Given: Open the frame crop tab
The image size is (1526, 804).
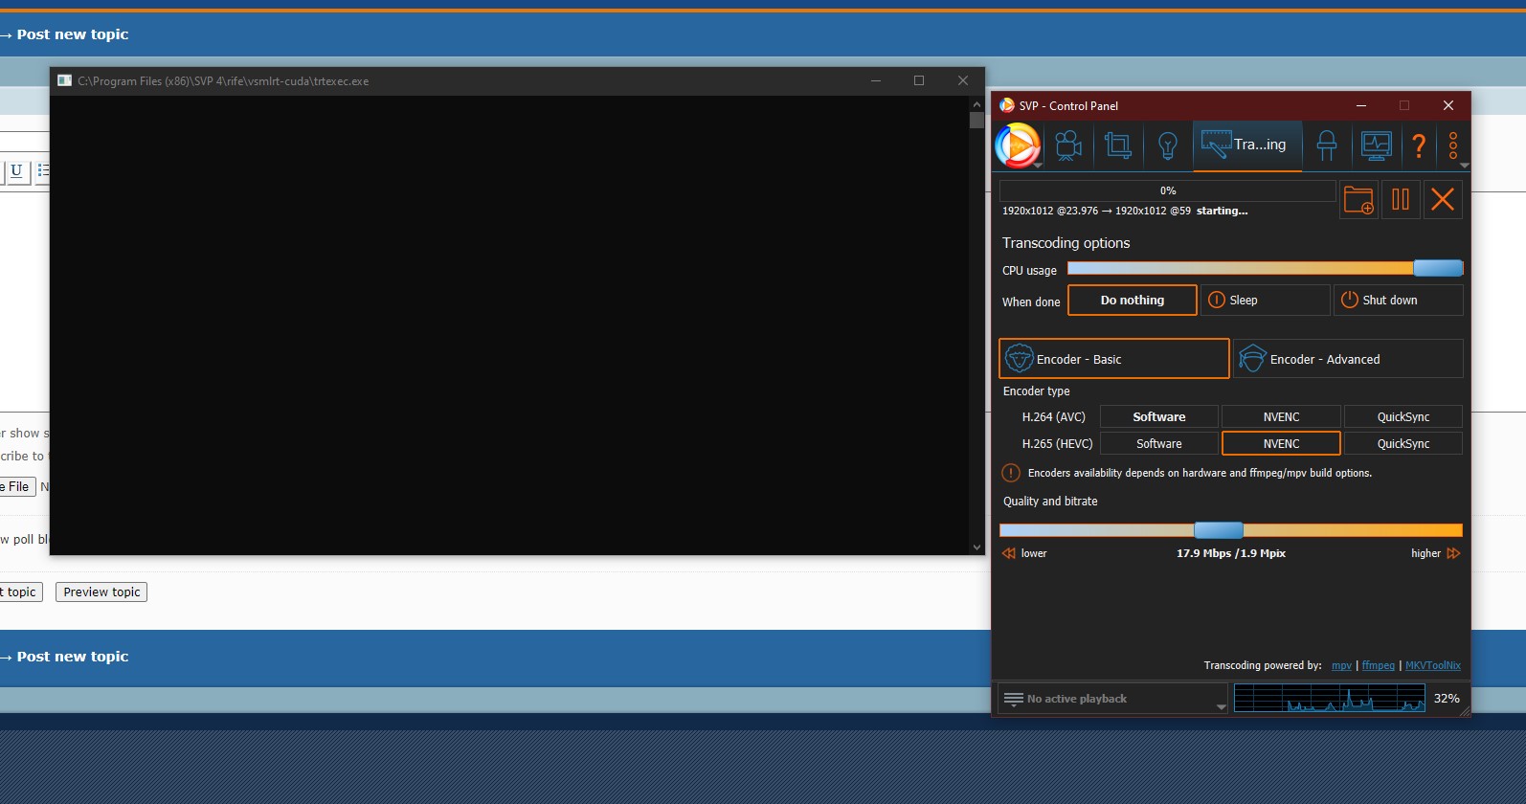Looking at the screenshot, I should click(x=1117, y=145).
